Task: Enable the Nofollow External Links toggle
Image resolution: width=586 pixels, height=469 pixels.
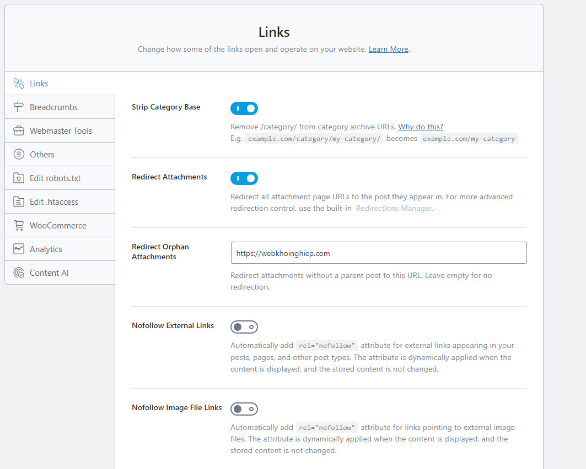Action: (244, 327)
